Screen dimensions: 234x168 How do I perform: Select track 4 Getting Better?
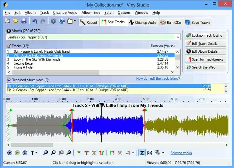[91, 63]
